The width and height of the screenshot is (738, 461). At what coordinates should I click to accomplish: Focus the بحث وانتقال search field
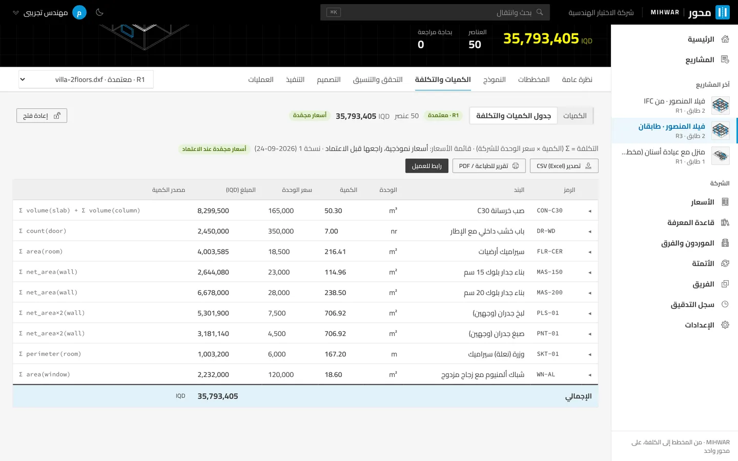[x=435, y=12]
